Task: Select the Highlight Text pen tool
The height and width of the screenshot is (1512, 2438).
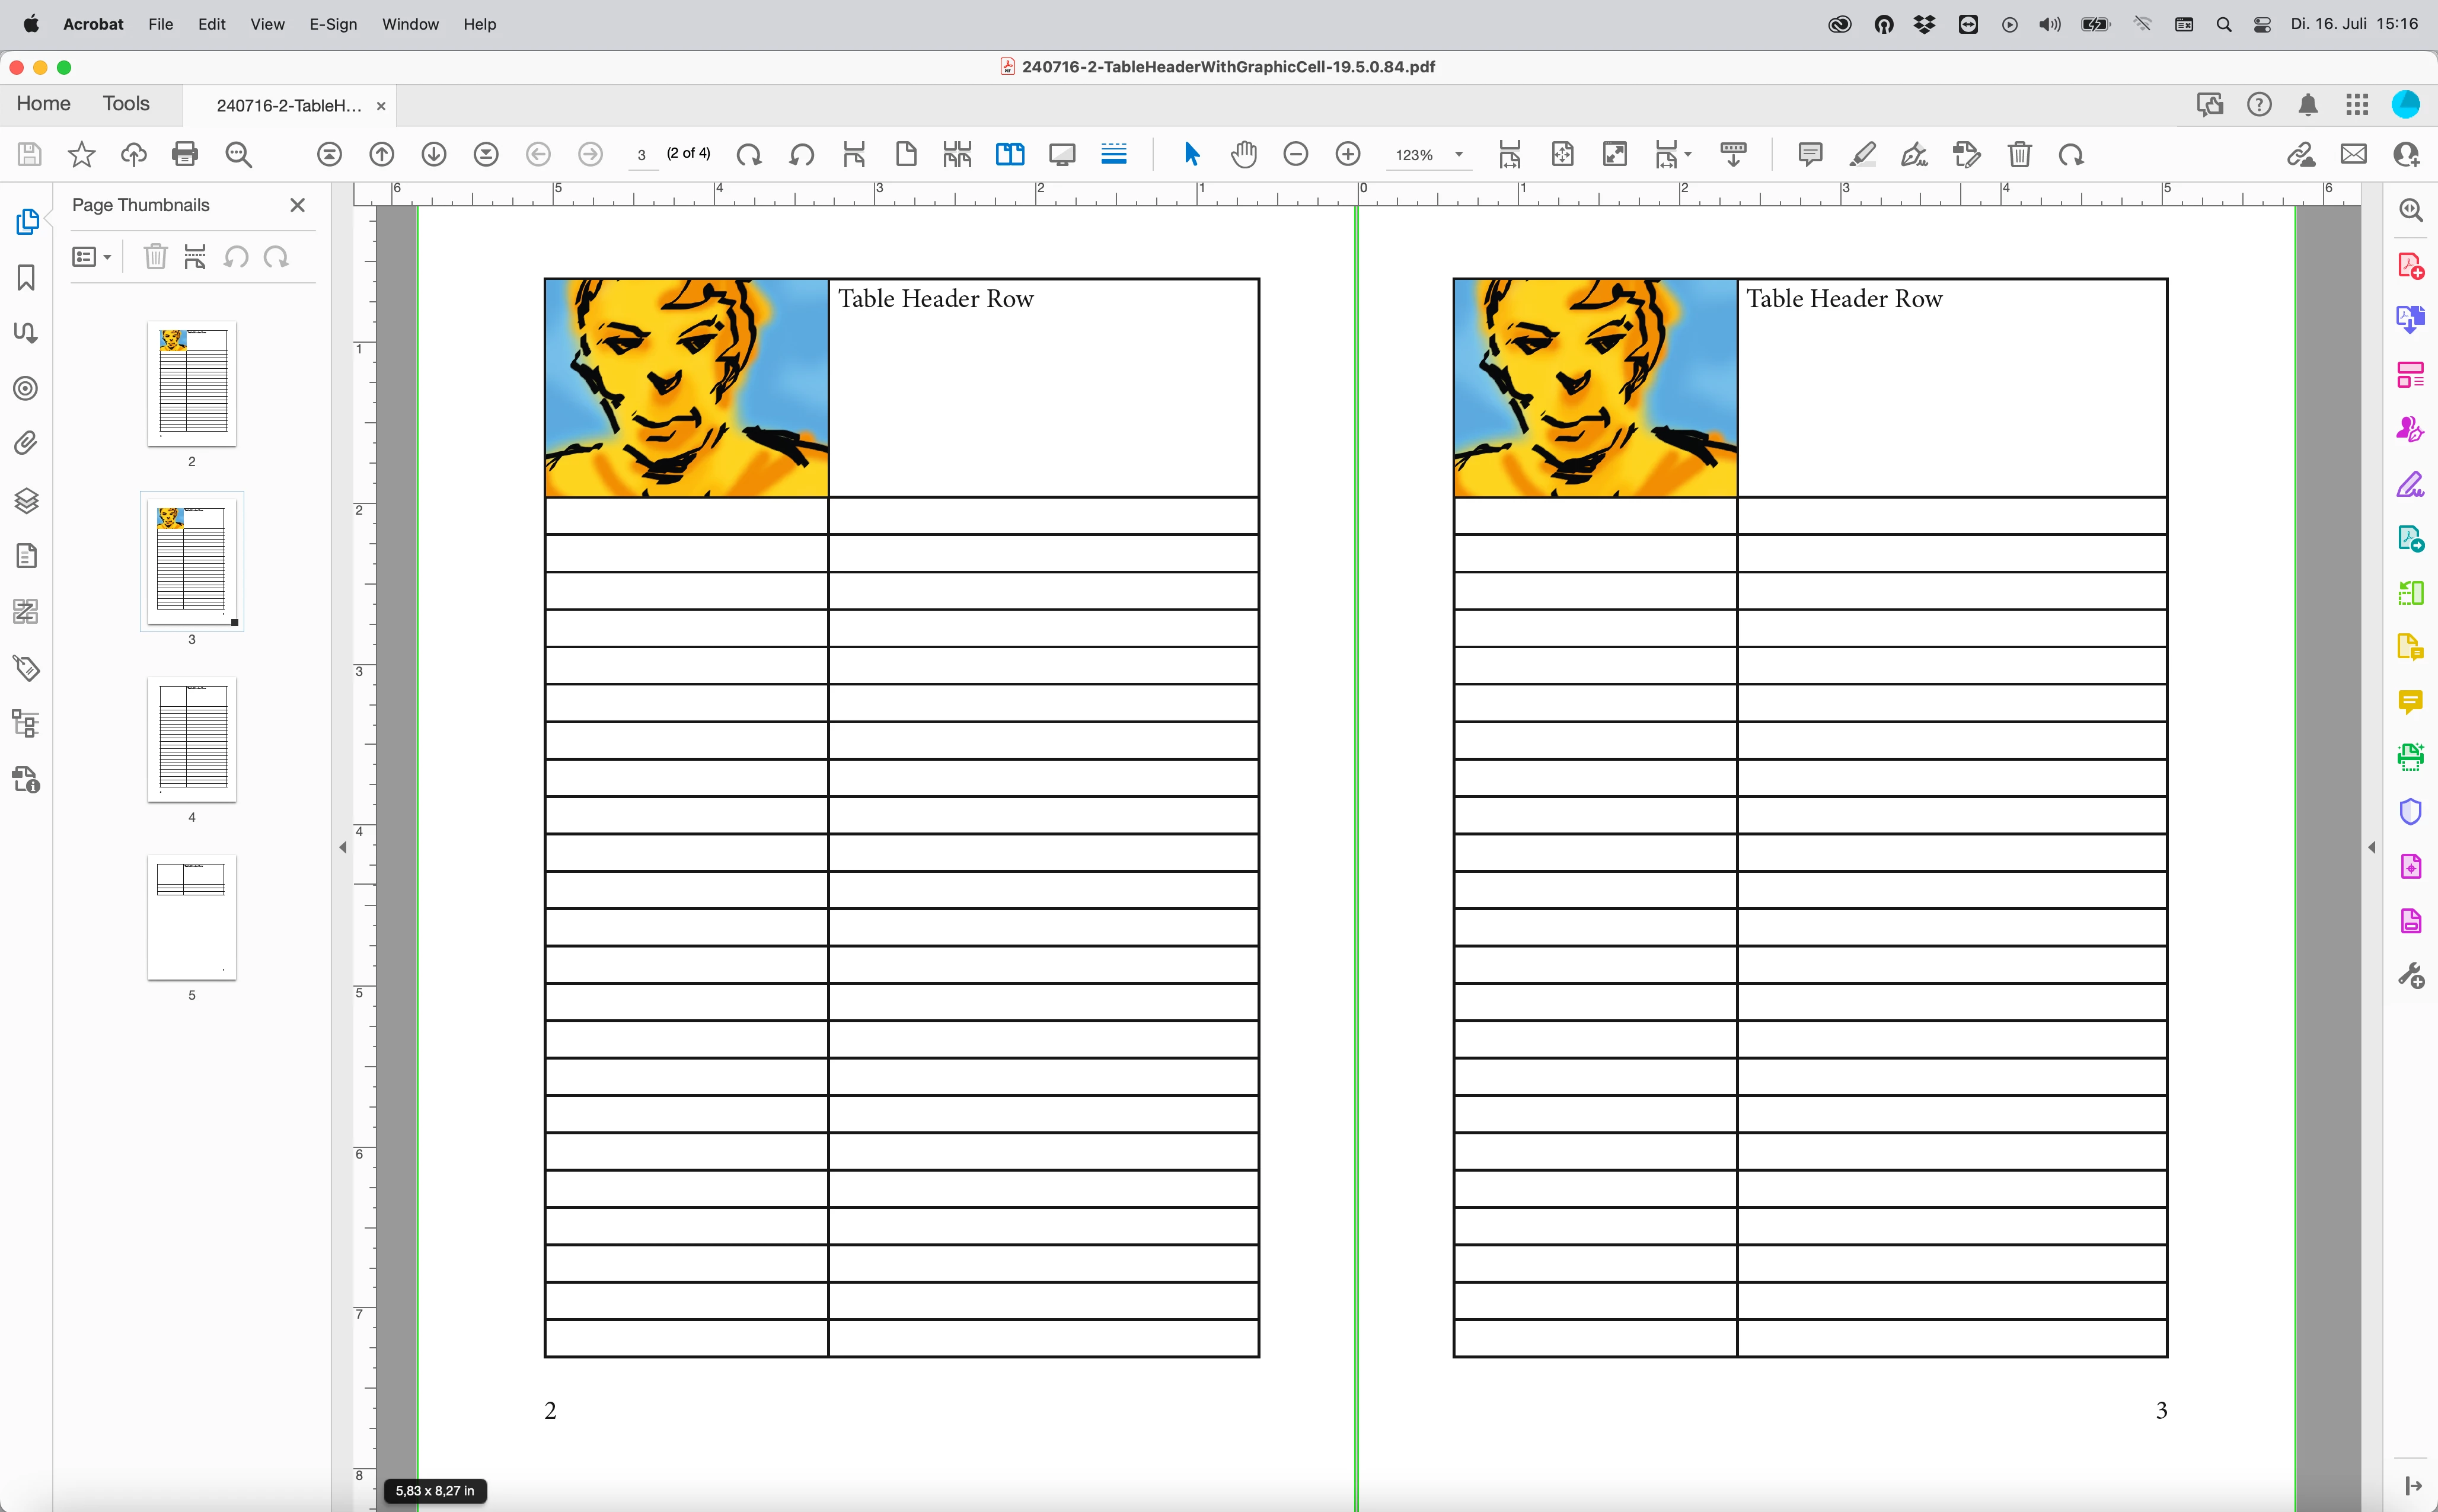Action: click(x=1861, y=154)
